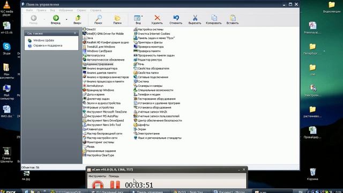Select Звуки и аудиоустройства icon
This screenshot has height=193, width=343.
coord(85,103)
